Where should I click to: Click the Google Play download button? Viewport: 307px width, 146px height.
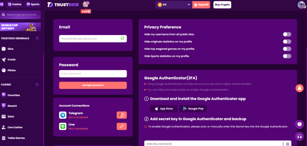[x=193, y=109]
